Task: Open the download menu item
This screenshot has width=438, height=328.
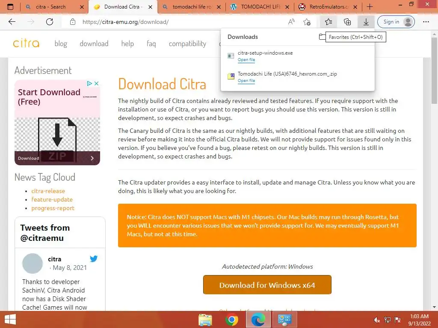Action: (94, 44)
